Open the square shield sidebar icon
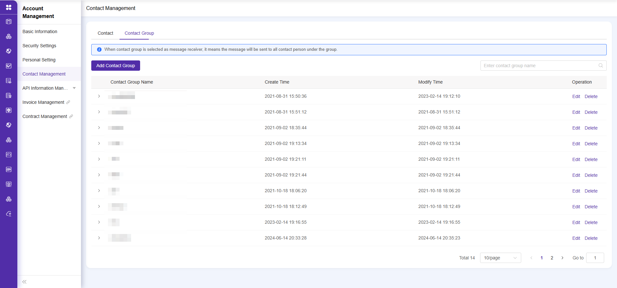The width and height of the screenshot is (617, 288). [x=9, y=110]
